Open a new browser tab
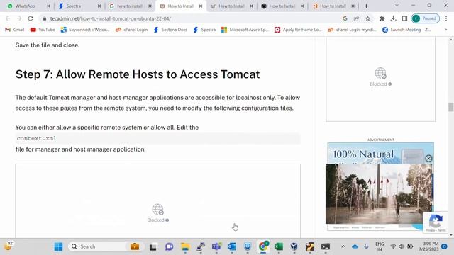The width and height of the screenshot is (454, 255). (x=366, y=6)
